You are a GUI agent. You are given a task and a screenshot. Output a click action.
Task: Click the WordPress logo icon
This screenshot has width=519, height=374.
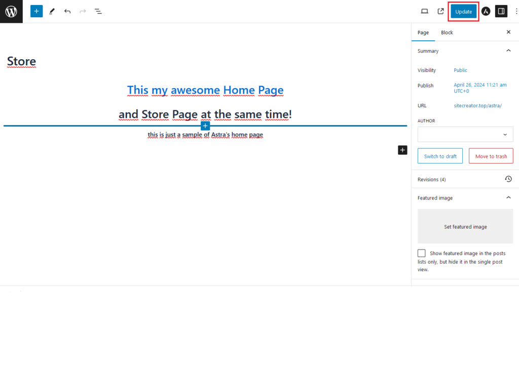[x=11, y=11]
